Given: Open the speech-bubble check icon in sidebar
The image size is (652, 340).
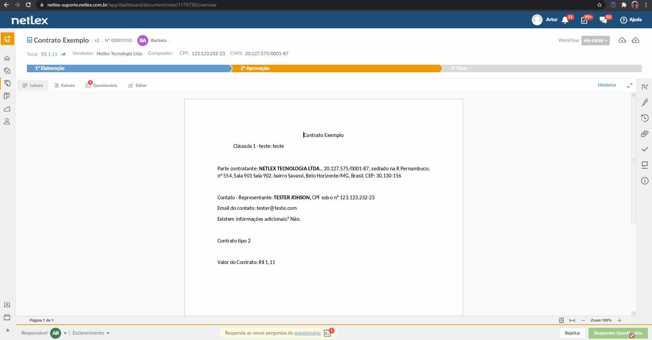Looking at the screenshot, I should 7,71.
